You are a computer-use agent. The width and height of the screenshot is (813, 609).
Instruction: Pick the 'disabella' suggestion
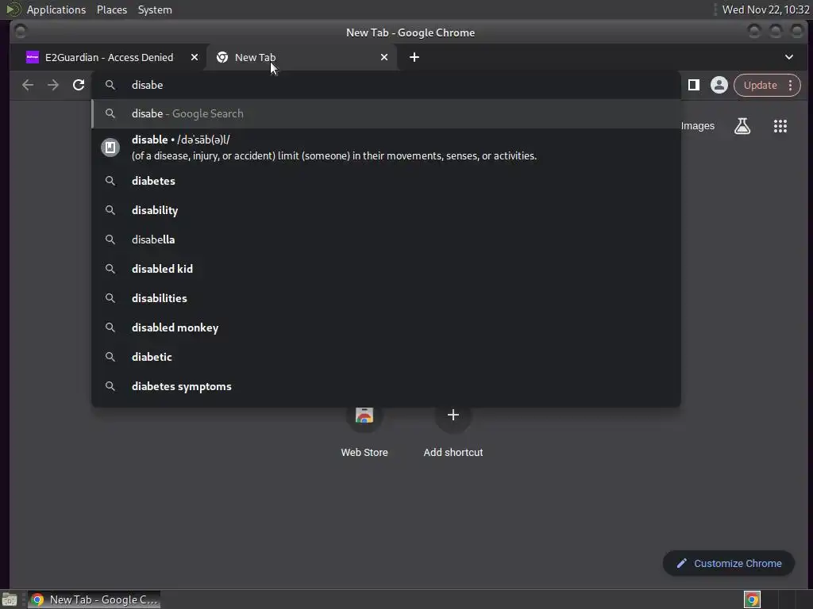click(x=386, y=239)
